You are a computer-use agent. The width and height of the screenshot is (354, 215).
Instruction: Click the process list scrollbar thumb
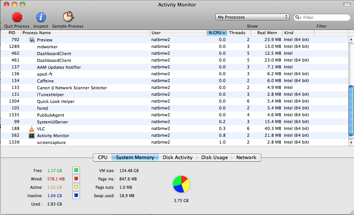click(x=351, y=111)
